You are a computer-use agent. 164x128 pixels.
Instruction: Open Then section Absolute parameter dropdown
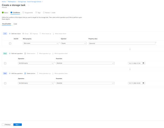click(x=85, y=63)
